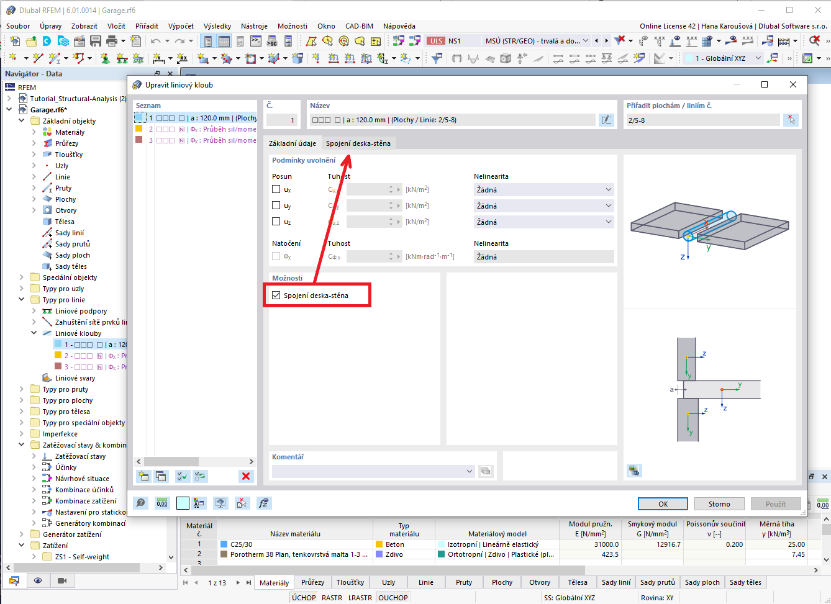Open the CAD-BIM menu

click(x=359, y=26)
